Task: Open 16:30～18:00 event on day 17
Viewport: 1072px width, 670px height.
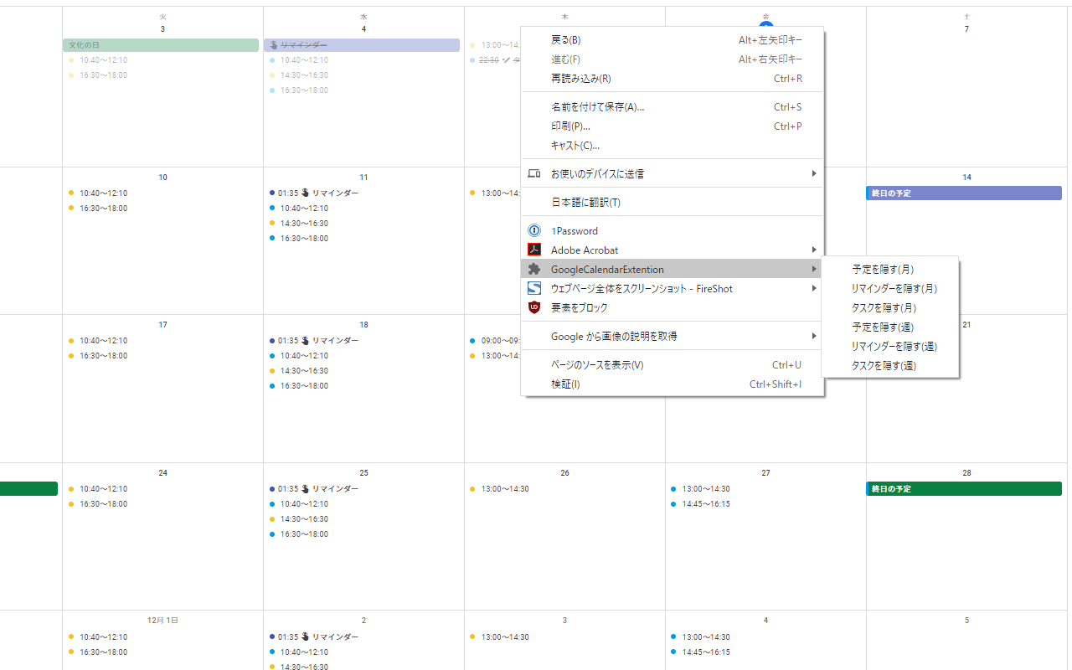Action: click(99, 355)
